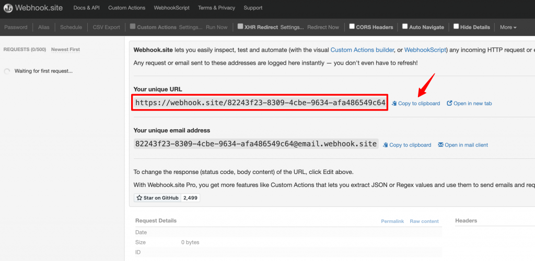Image resolution: width=535 pixels, height=261 pixels.
Task: Click the ID row label
Action: tap(138, 252)
